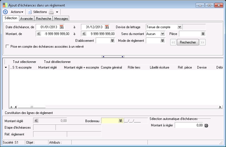Click the printer icon in the toolbar
226x147 pixels.
tap(51, 12)
